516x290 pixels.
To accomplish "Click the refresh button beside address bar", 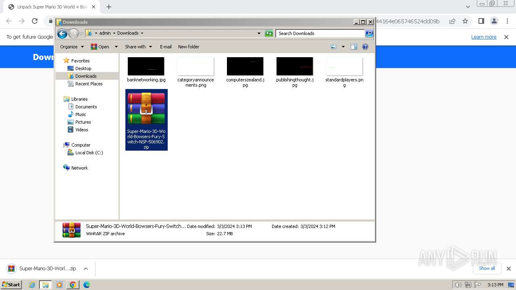I will 269,33.
